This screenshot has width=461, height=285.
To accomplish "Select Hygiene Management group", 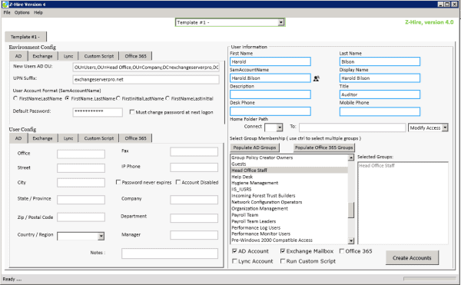I will (290, 183).
